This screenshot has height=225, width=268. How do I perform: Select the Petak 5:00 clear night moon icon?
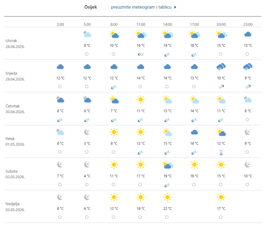[87, 132]
